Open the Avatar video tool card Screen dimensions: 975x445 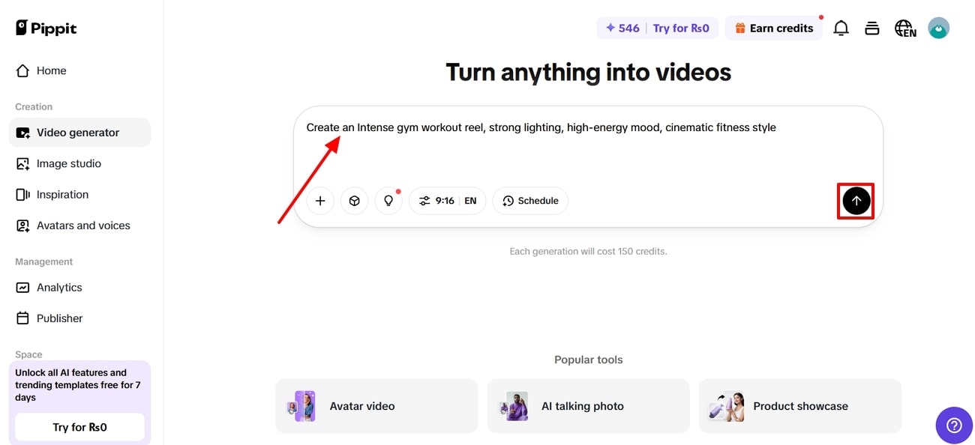pyautogui.click(x=376, y=406)
